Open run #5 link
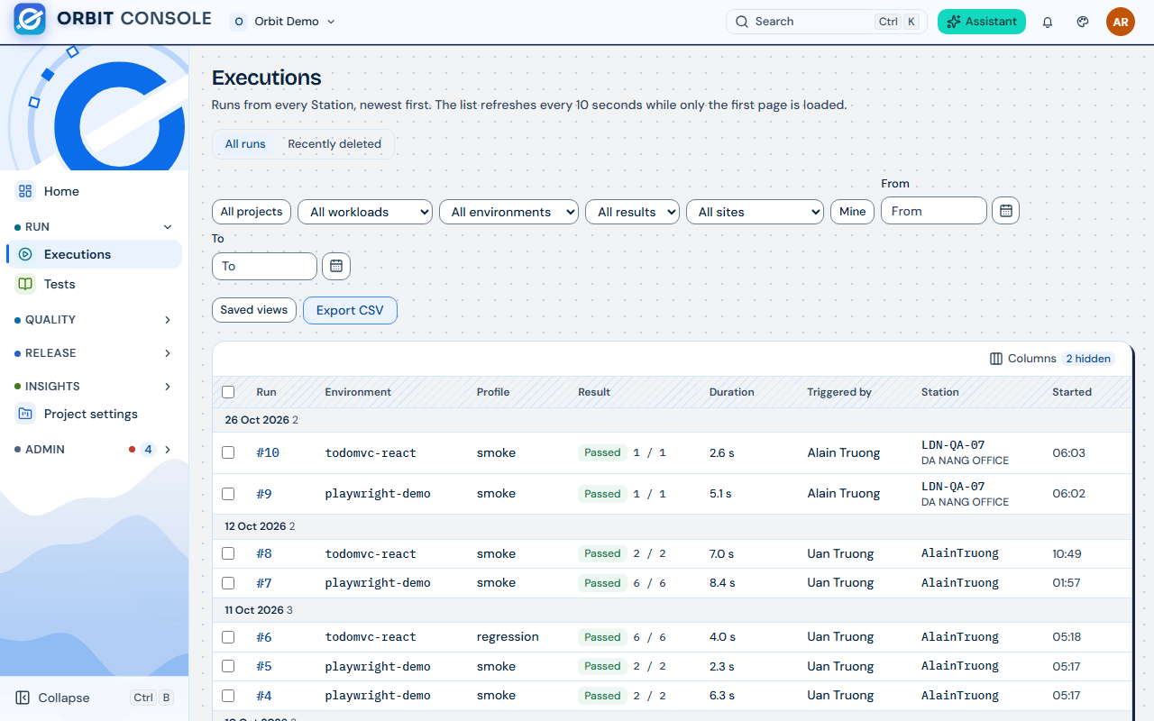This screenshot has width=1154, height=721. [264, 666]
